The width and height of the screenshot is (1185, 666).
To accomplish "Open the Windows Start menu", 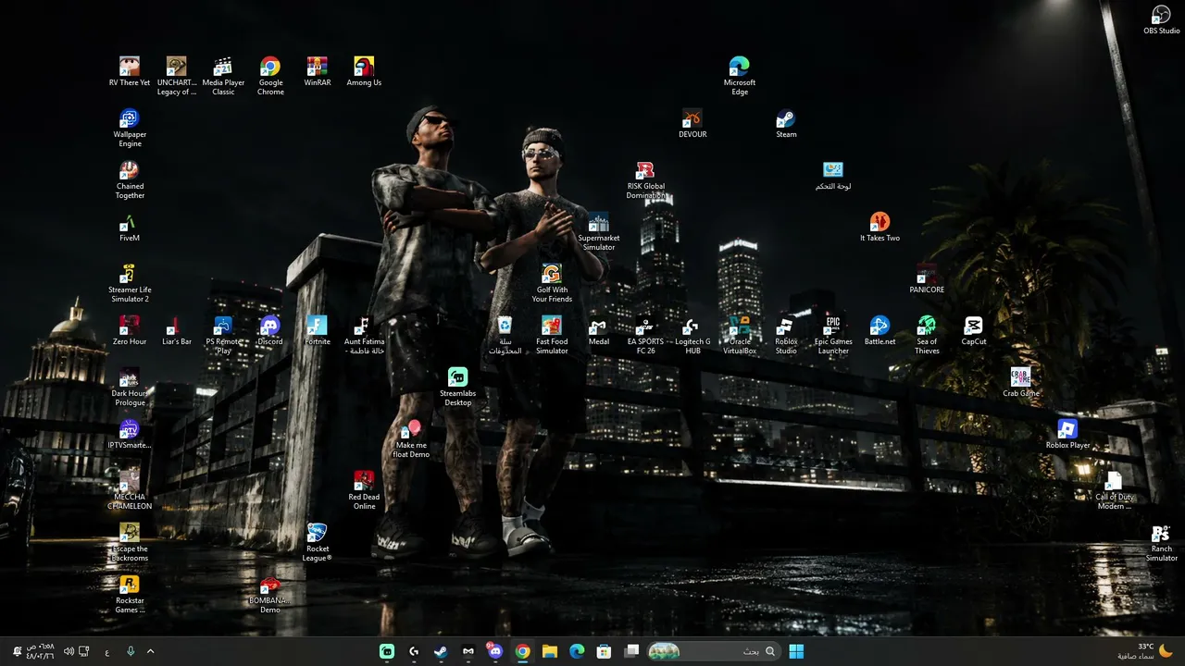I will tap(796, 651).
